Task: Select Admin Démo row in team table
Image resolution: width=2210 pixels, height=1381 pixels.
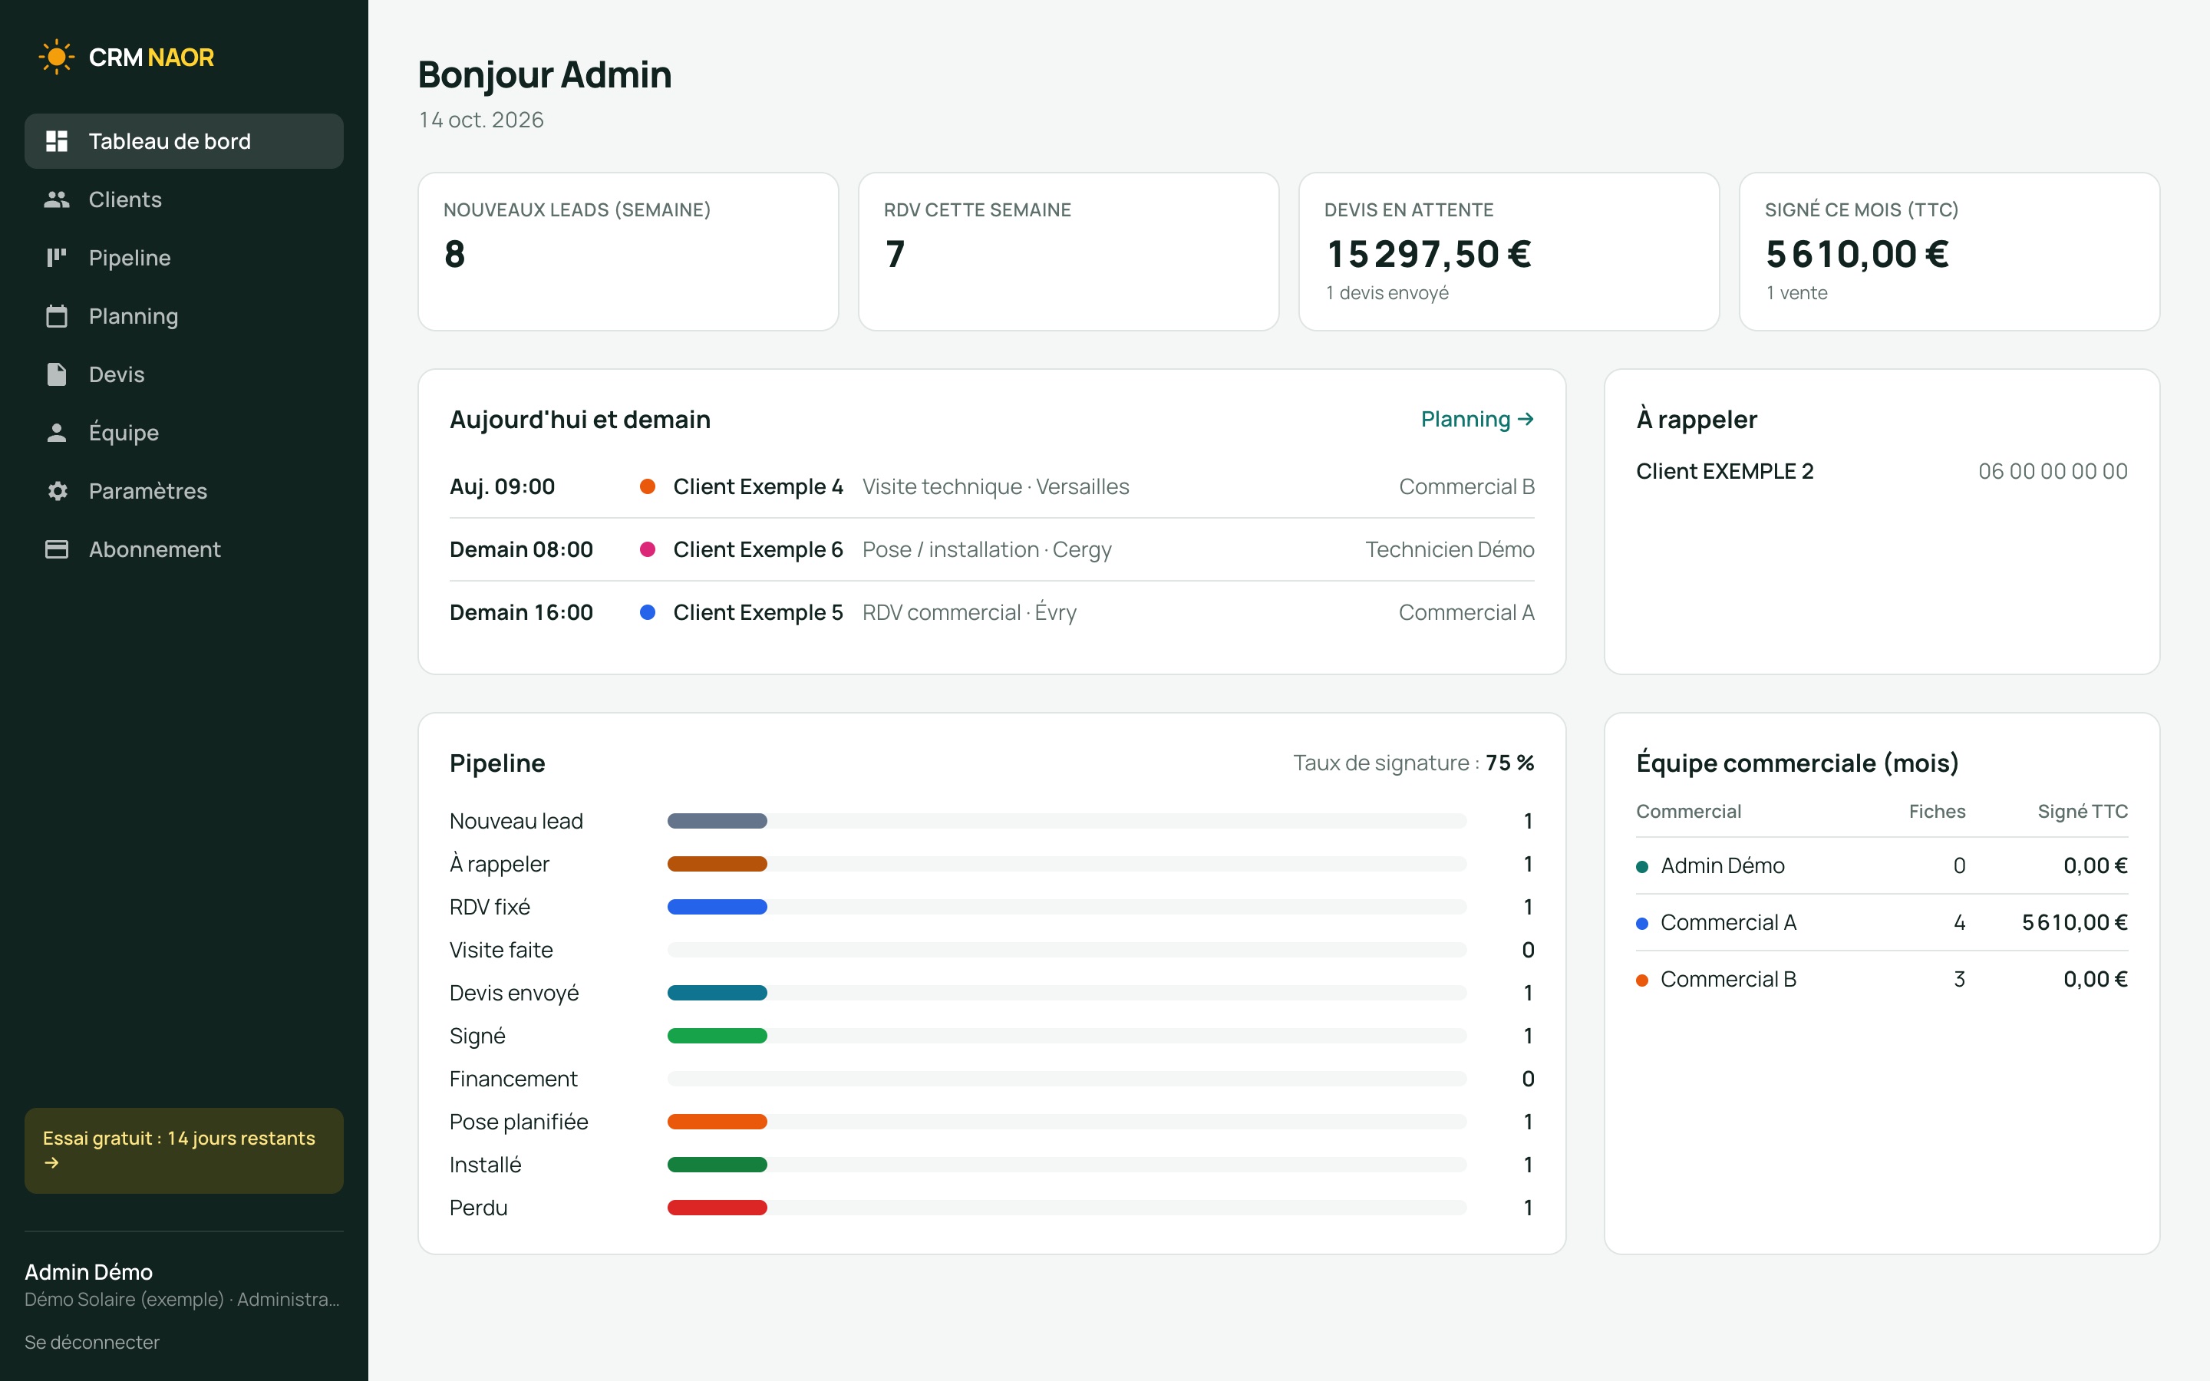Action: [x=1882, y=866]
